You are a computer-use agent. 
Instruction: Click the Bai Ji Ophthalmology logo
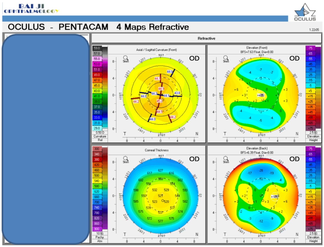click(31, 8)
